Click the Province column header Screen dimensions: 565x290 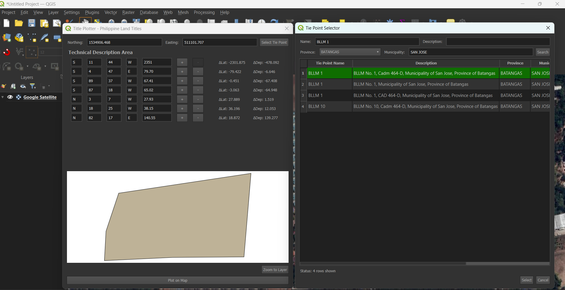click(515, 63)
